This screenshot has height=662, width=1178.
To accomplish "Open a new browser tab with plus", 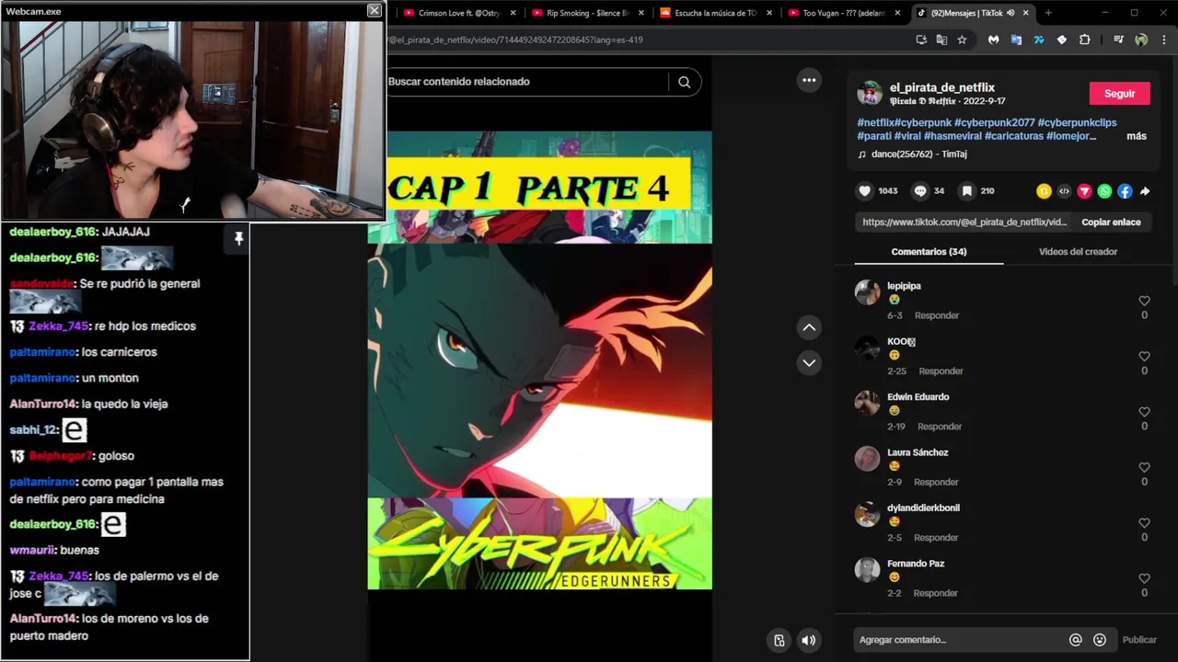I will [x=1047, y=13].
